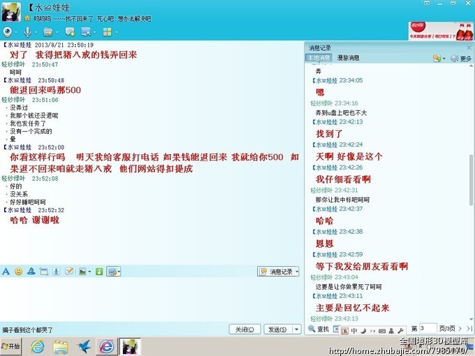
Task: Start a video call with the webcam icon
Action: click(8, 31)
